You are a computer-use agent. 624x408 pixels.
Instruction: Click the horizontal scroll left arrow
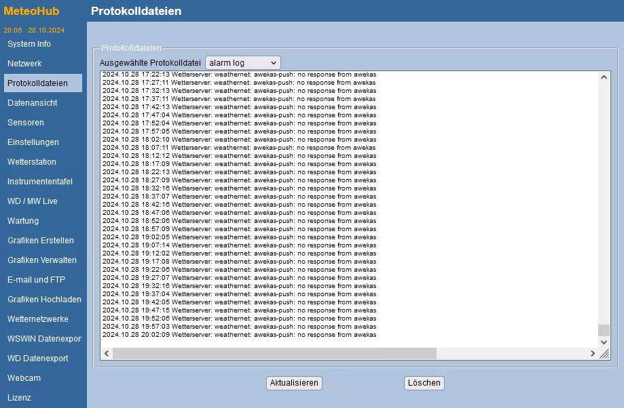pos(106,353)
